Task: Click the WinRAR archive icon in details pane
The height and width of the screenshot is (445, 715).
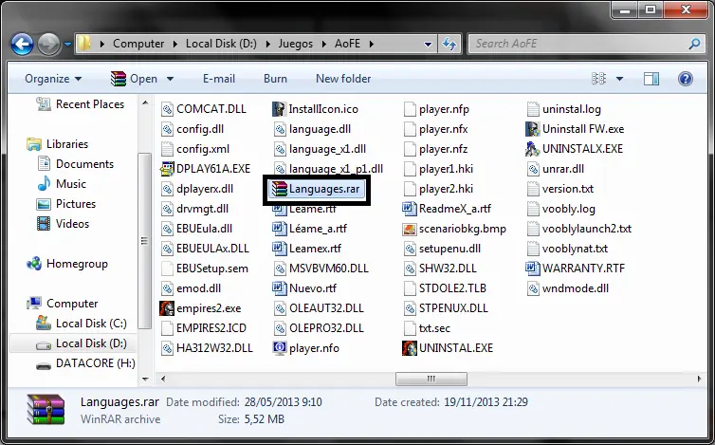Action: [x=46, y=410]
